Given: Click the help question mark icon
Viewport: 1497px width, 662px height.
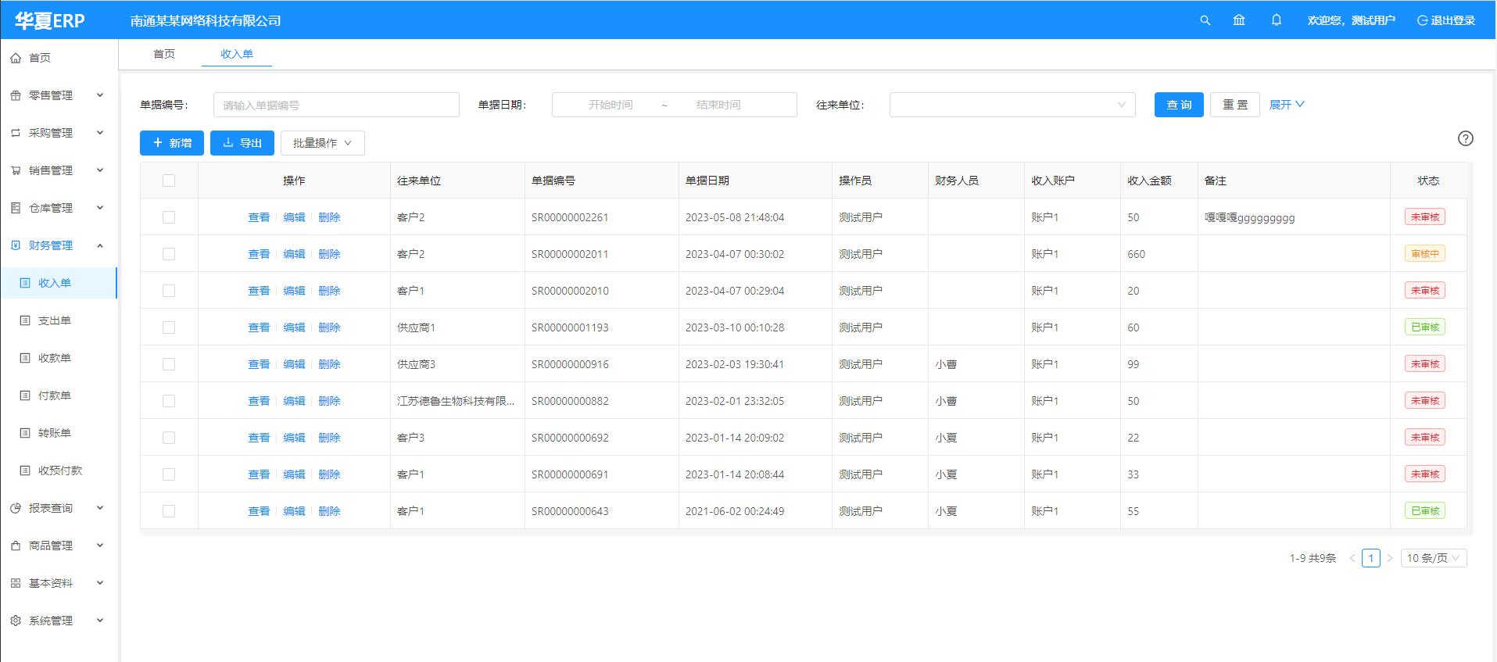Looking at the screenshot, I should click(1465, 138).
